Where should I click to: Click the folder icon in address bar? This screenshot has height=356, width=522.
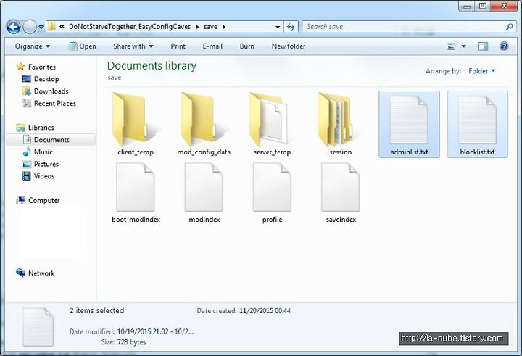[x=51, y=27]
